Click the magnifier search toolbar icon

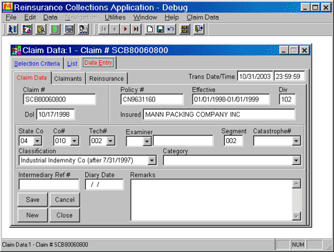(x=41, y=29)
